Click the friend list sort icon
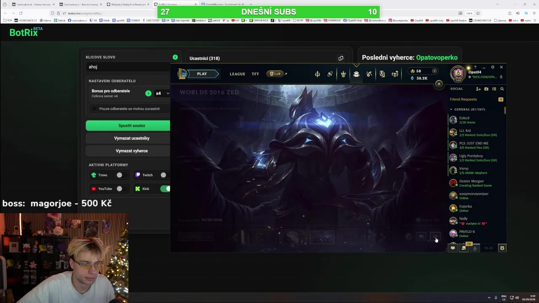The image size is (539, 303). coord(494,89)
